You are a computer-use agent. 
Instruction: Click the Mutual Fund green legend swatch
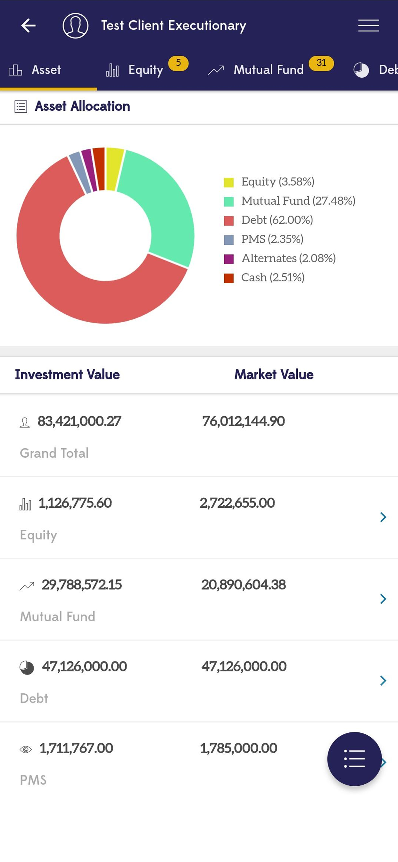coord(229,201)
